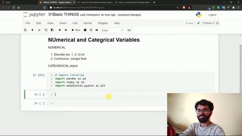Image resolution: width=242 pixels, height=136 pixels.
Task: Click the 'Last Checkpoint: an hour ago' text
Action: point(98,15)
